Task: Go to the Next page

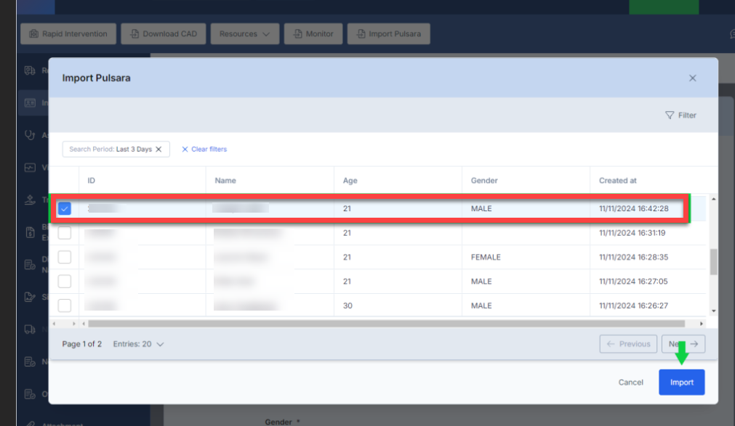Action: pos(683,344)
